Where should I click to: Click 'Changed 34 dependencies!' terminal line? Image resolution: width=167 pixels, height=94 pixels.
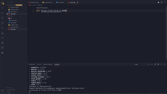coord(41,86)
